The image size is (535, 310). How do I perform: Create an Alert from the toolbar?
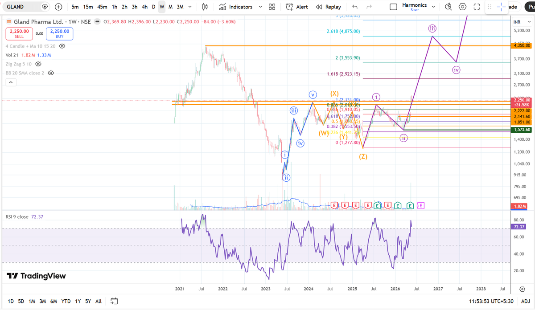[297, 7]
